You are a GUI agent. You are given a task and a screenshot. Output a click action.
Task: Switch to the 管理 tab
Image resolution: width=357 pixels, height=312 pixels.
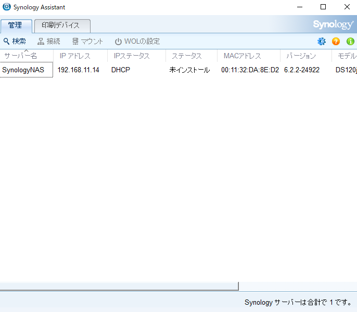16,25
